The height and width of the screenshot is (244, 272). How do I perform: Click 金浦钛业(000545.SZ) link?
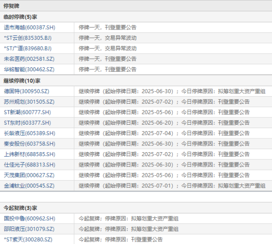tap(29, 186)
